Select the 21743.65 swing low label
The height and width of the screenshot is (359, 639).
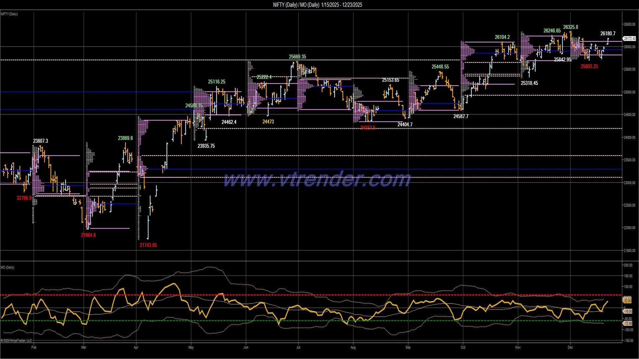click(148, 245)
